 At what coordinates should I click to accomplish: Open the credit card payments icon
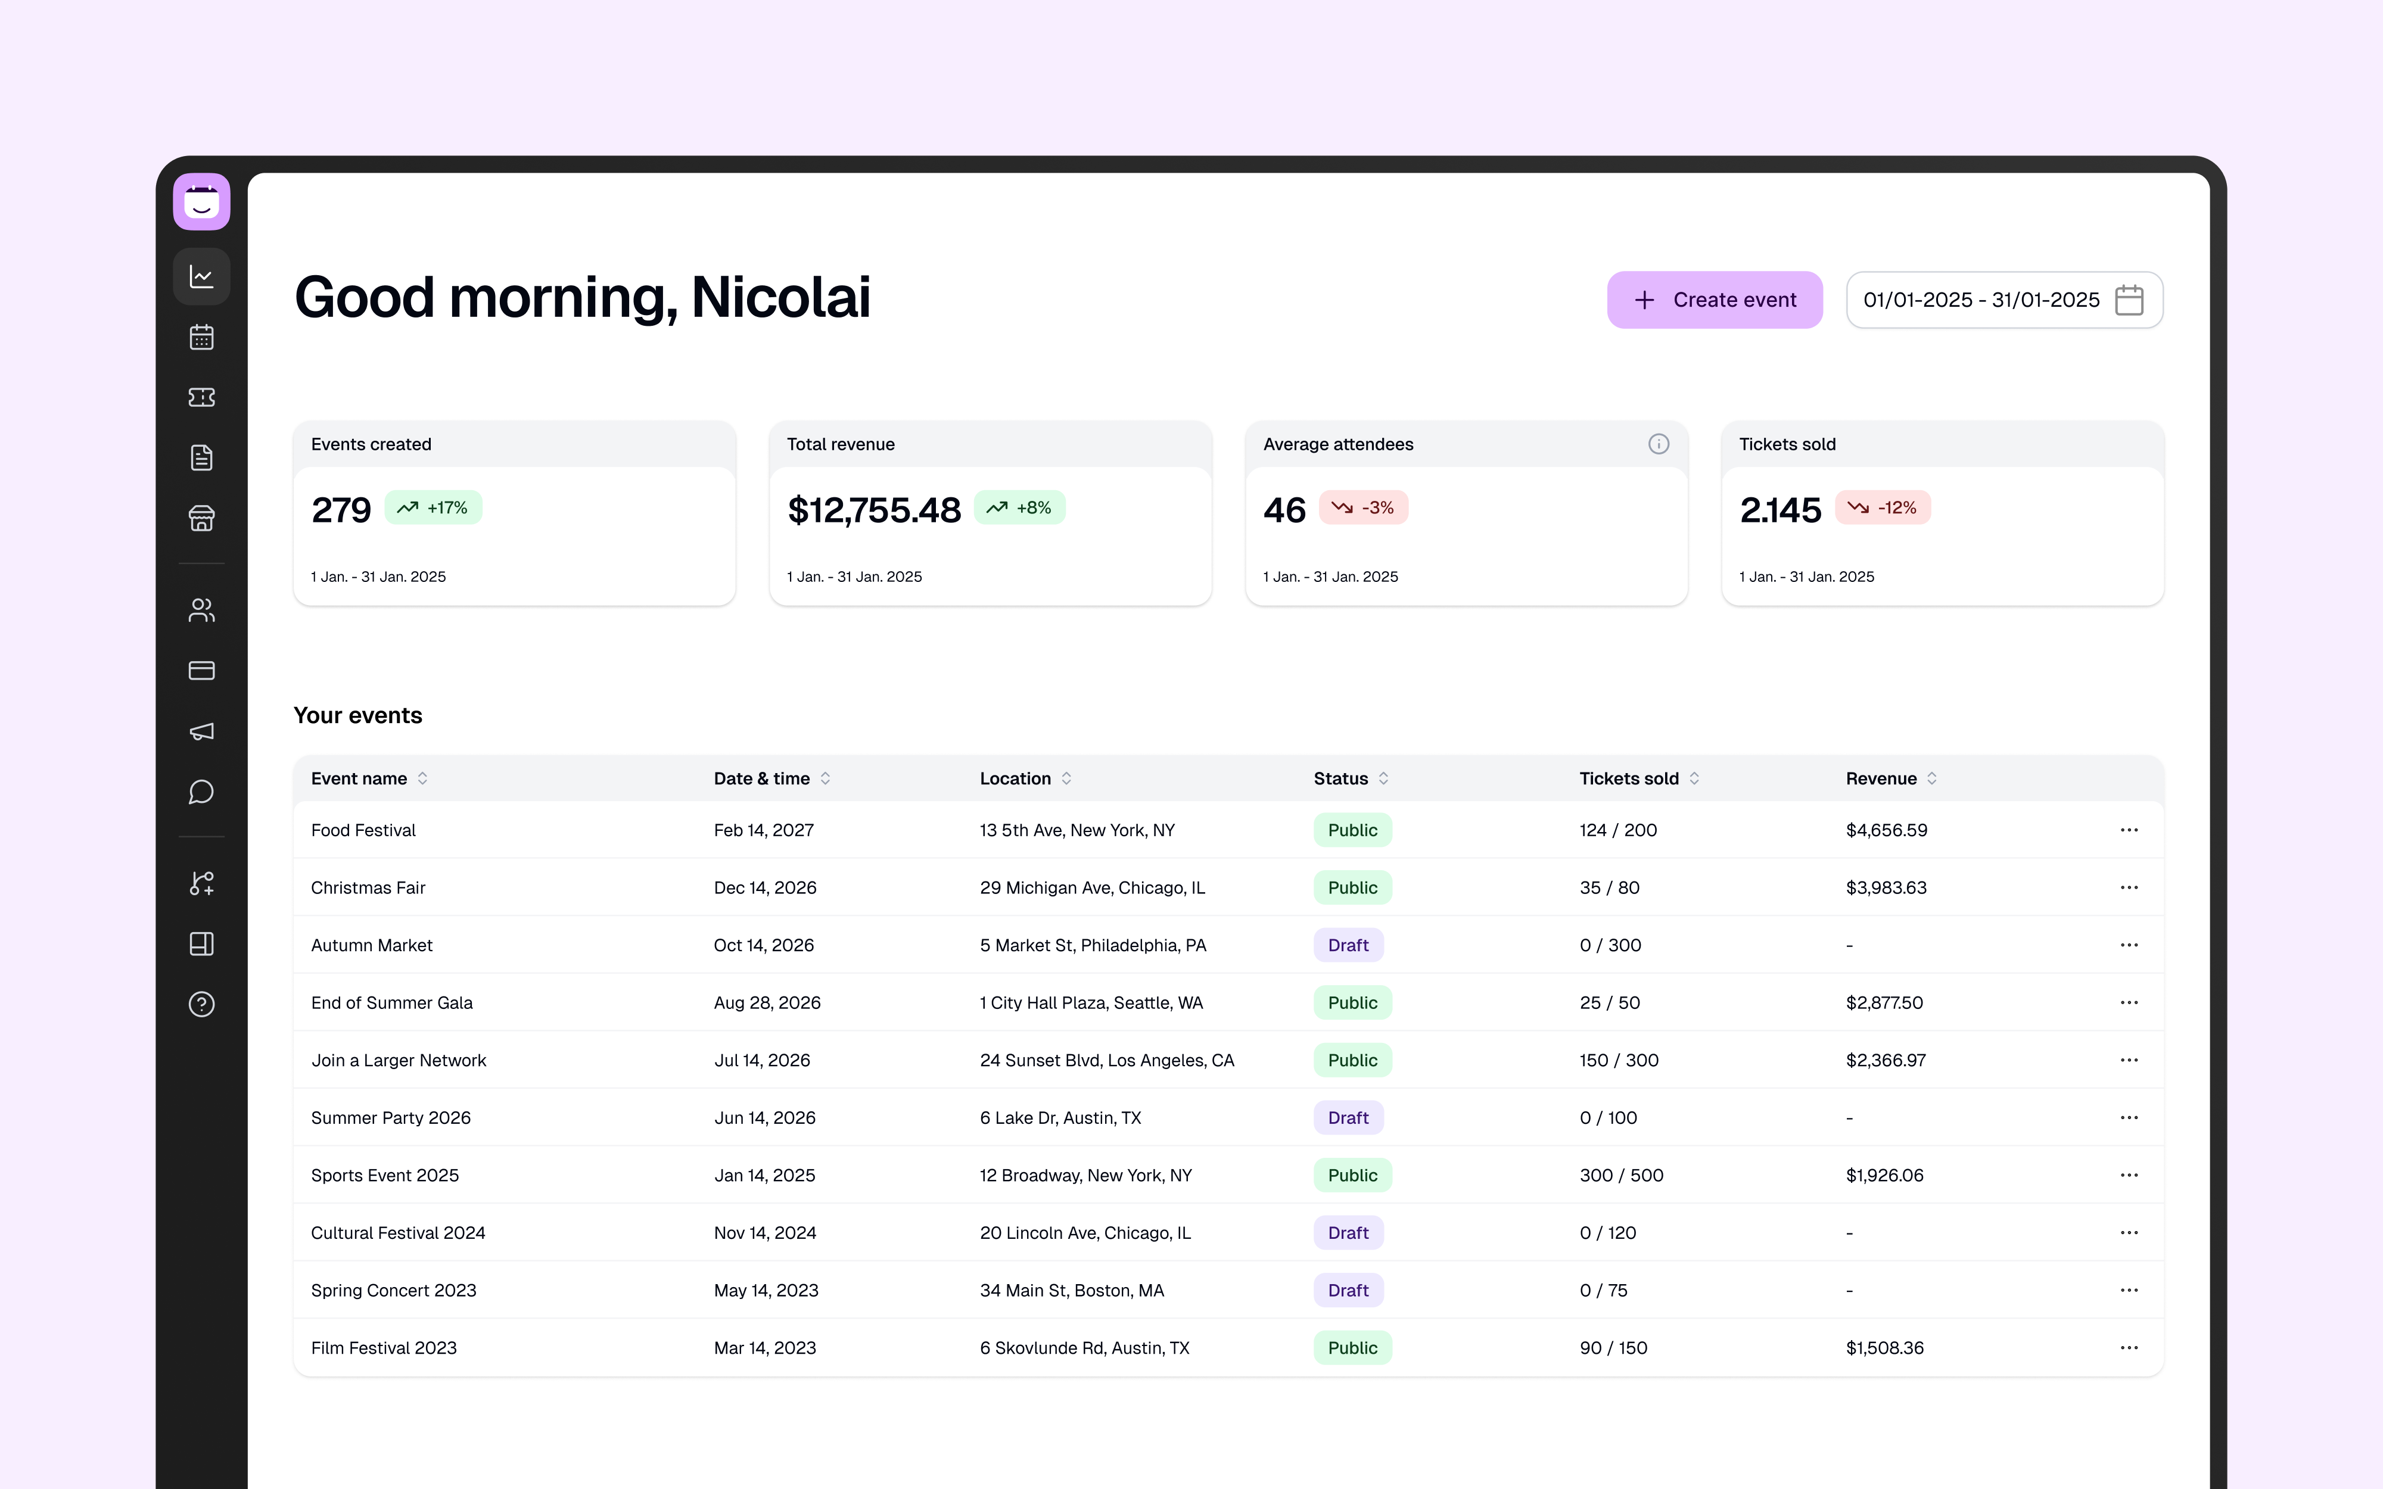click(x=202, y=671)
